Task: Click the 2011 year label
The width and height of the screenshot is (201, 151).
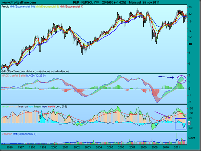Action: coord(177,147)
